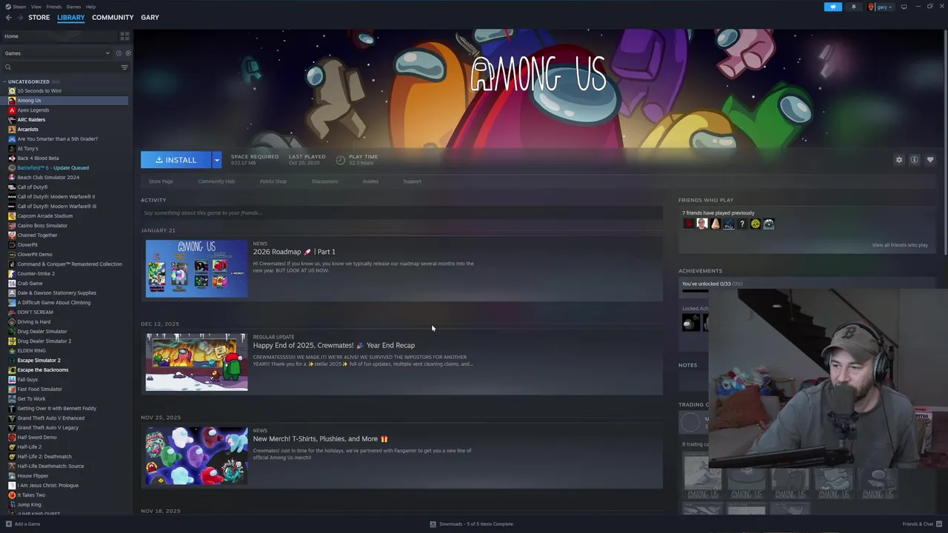Open the GARY profile tab
The image size is (948, 533).
pyautogui.click(x=150, y=17)
